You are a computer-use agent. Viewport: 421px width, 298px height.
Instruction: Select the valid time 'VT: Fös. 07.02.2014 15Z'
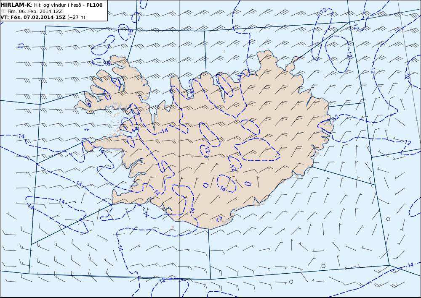[x=33, y=17]
